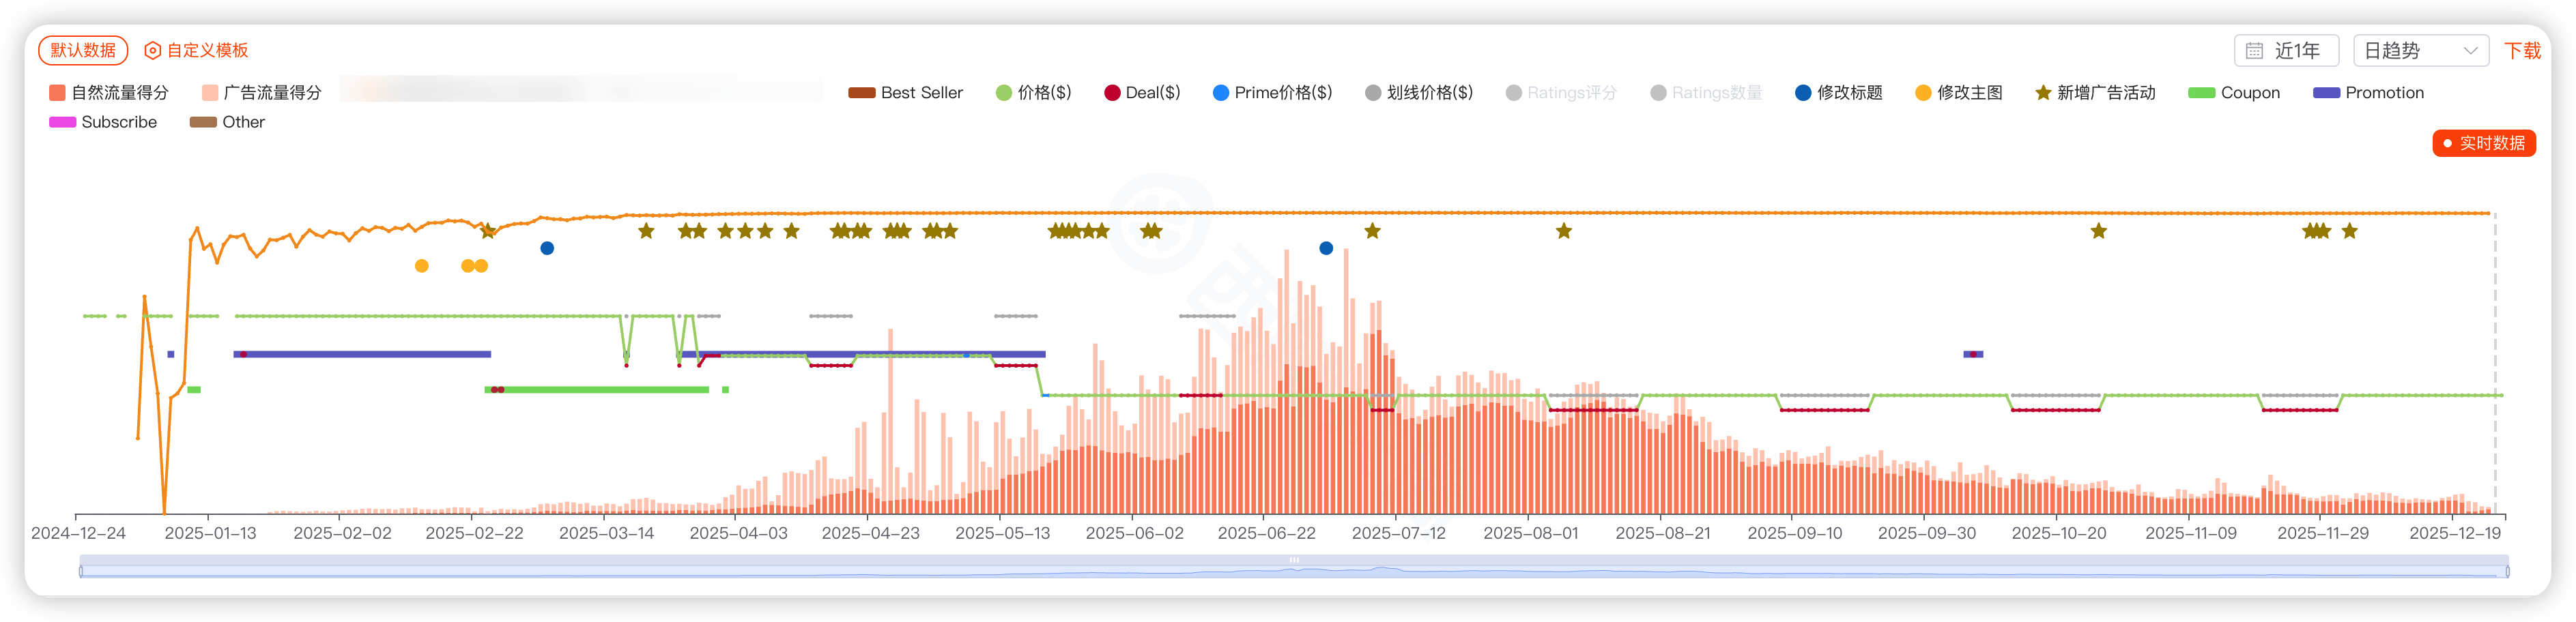Click the Coupon green legend swatch

[2201, 93]
